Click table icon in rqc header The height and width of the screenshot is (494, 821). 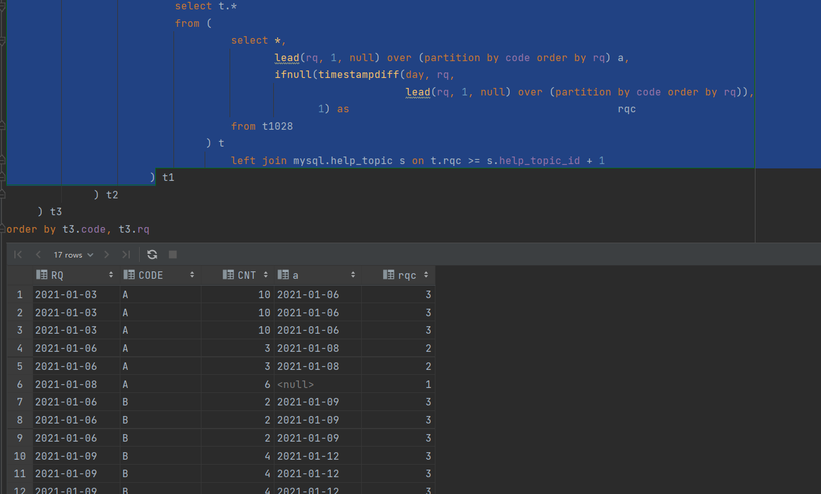click(x=389, y=275)
